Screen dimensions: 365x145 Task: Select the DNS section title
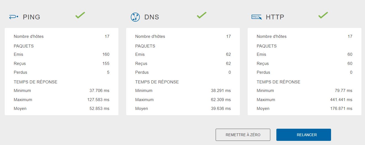click(x=152, y=17)
